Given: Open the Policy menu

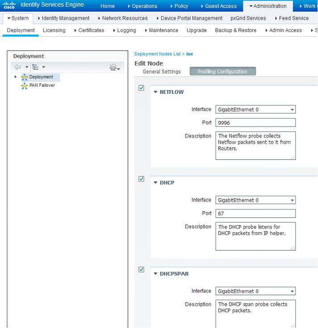Looking at the screenshot, I should point(179,6).
